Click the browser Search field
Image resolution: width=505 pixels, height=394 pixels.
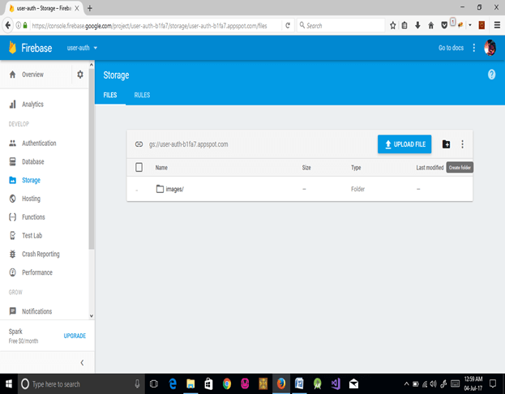(340, 25)
